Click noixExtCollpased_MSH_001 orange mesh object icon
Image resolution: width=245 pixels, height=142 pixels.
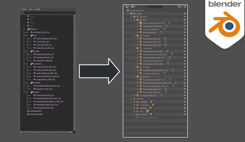coord(141,23)
